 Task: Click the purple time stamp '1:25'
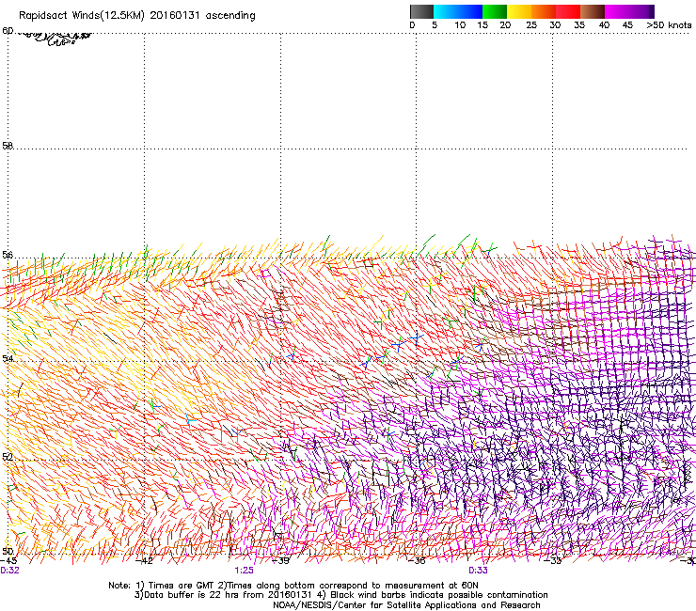point(245,571)
